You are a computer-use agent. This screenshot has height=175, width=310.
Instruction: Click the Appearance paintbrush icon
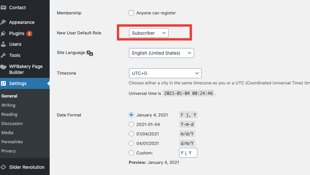[x=3, y=22]
